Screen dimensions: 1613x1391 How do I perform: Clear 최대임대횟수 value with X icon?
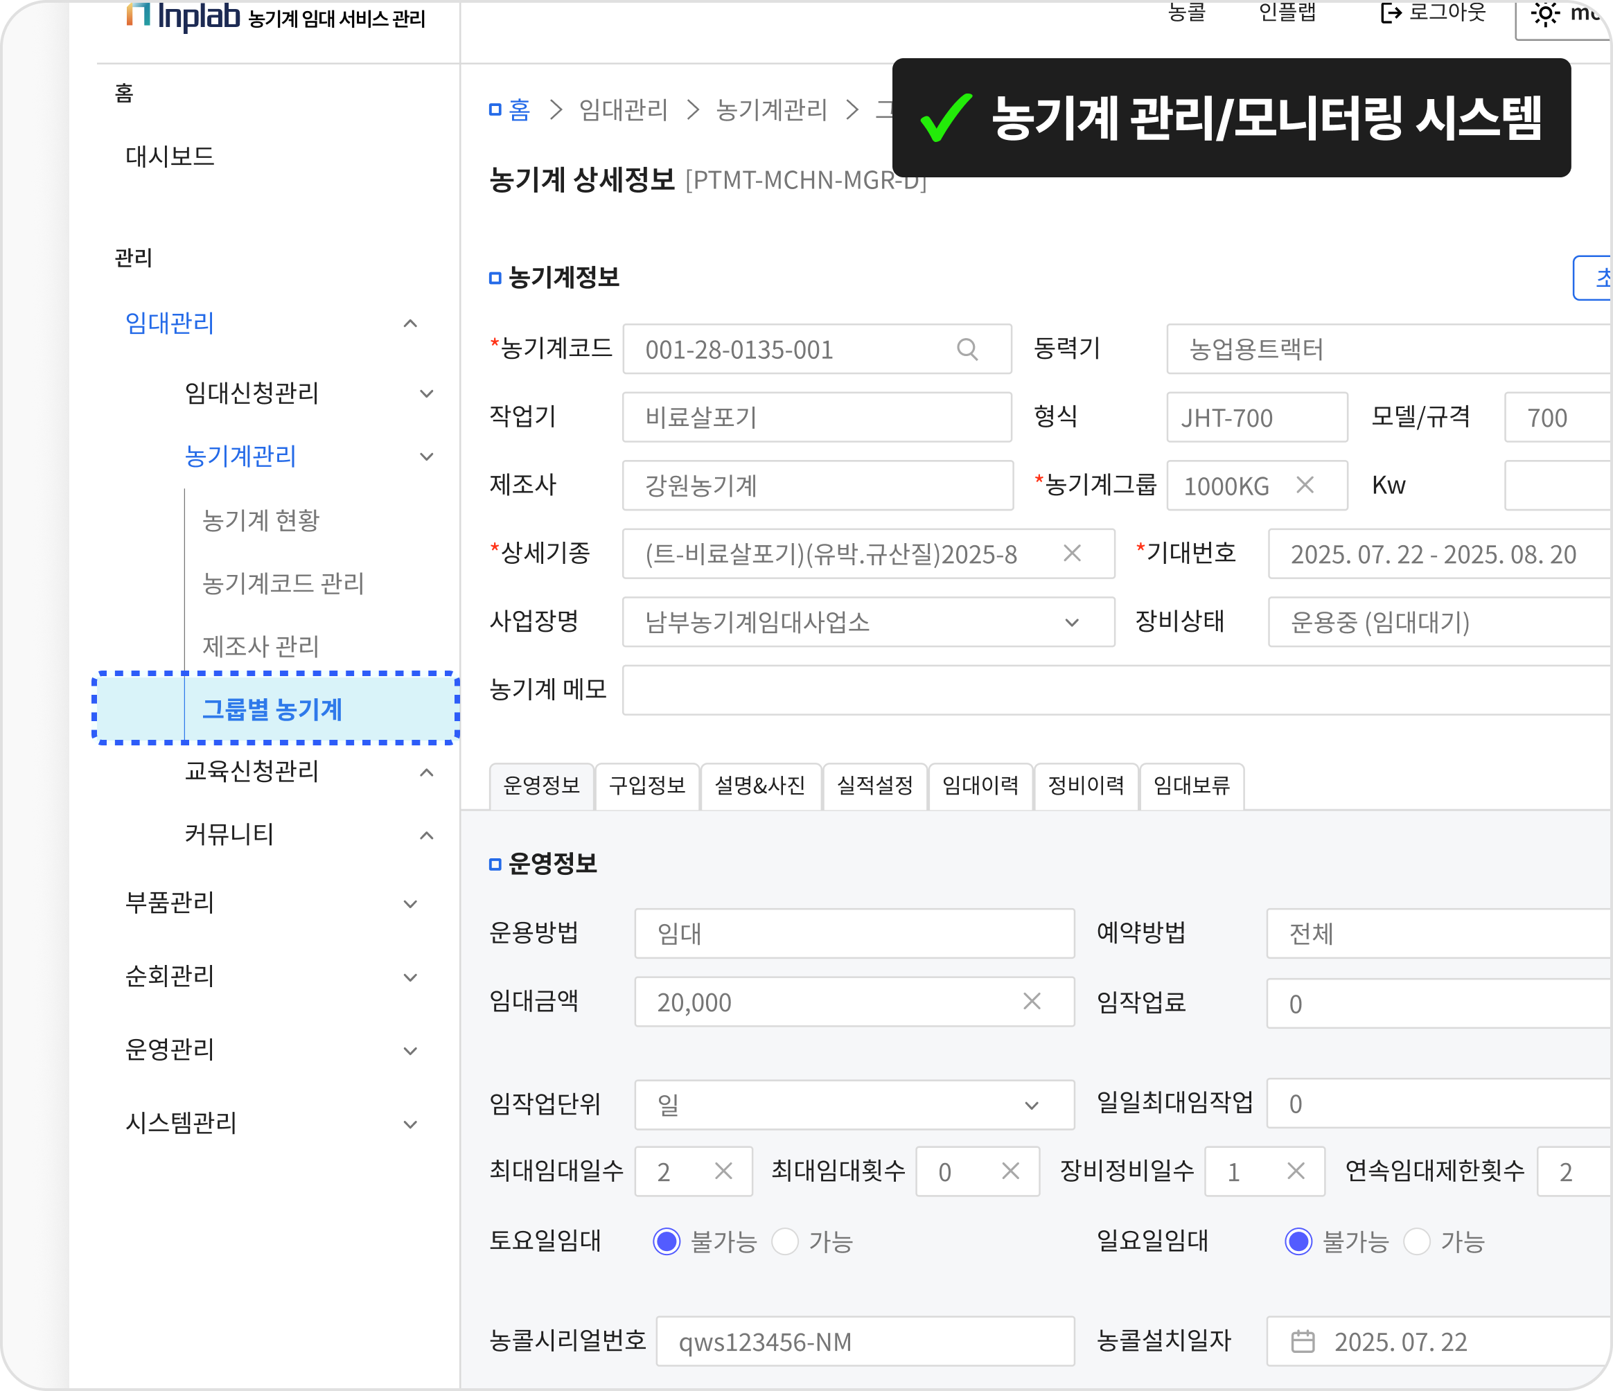click(1010, 1171)
